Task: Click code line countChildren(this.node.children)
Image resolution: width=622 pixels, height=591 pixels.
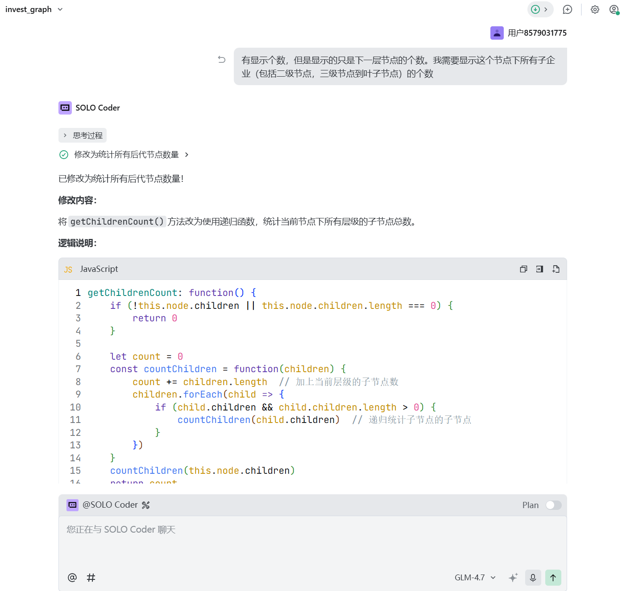Action: pyautogui.click(x=203, y=471)
